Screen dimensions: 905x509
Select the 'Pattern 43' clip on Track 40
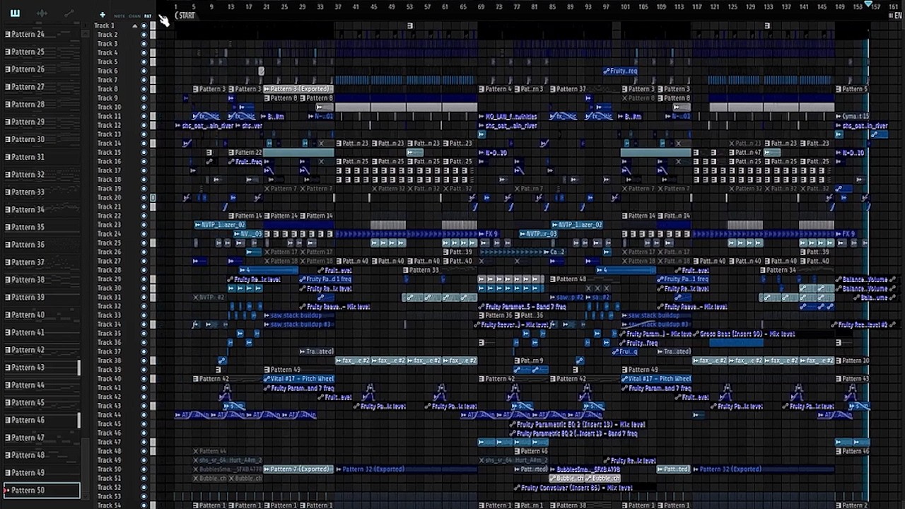(853, 379)
